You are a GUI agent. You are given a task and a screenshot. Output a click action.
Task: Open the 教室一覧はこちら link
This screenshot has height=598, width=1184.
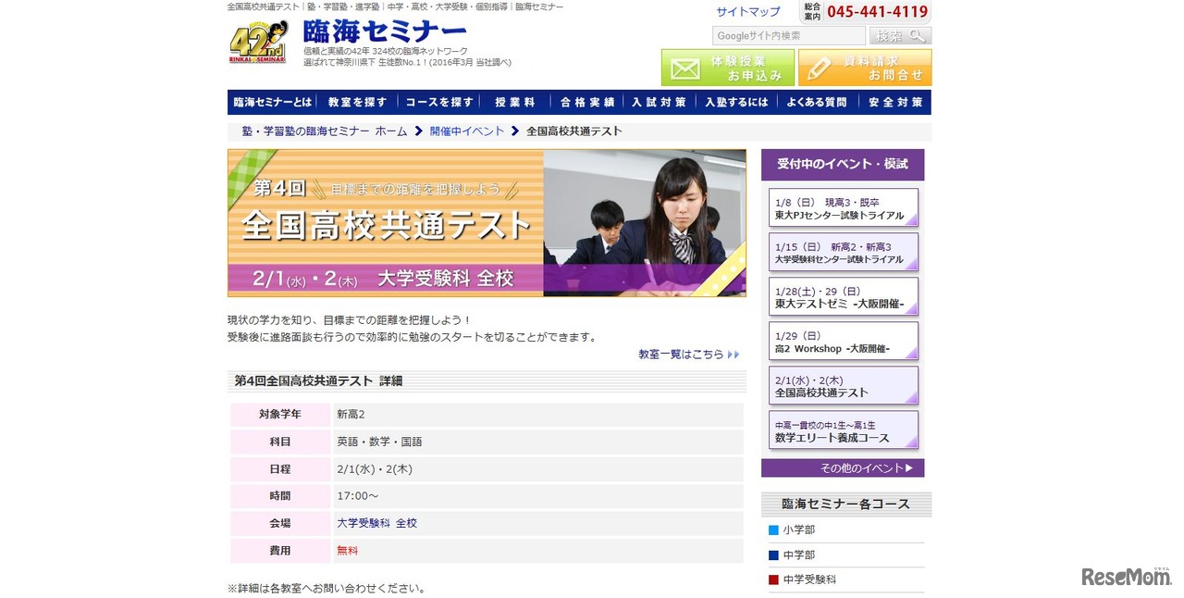point(681,355)
